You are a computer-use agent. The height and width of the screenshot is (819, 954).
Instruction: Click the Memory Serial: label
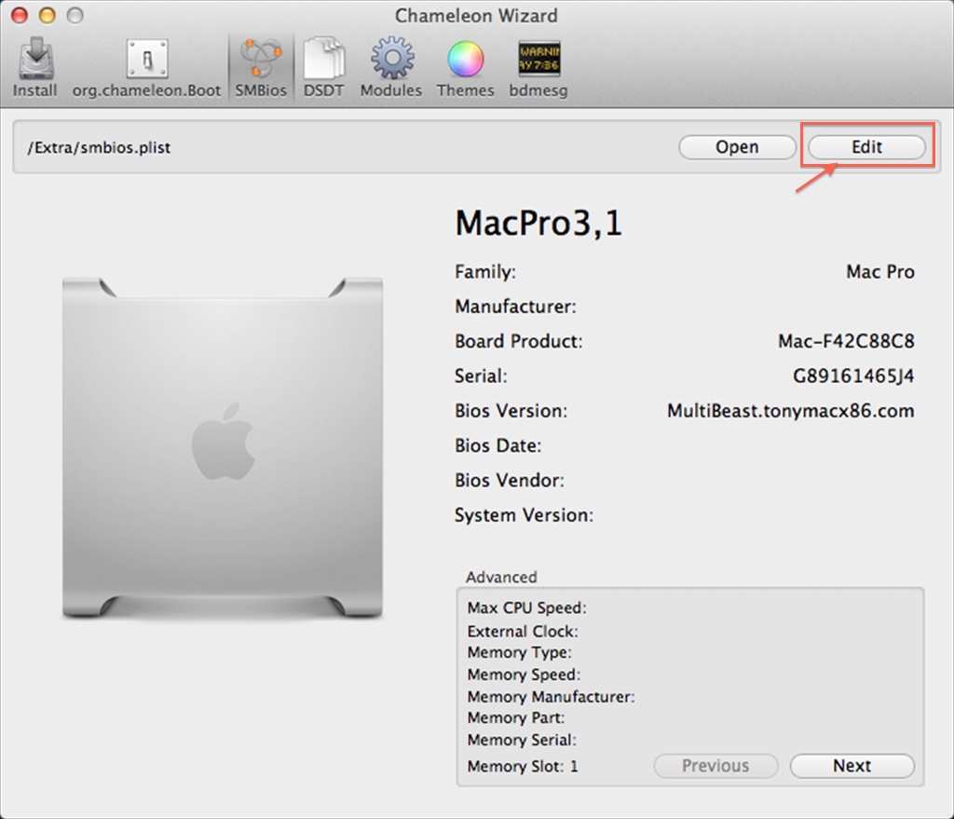pyautogui.click(x=522, y=740)
